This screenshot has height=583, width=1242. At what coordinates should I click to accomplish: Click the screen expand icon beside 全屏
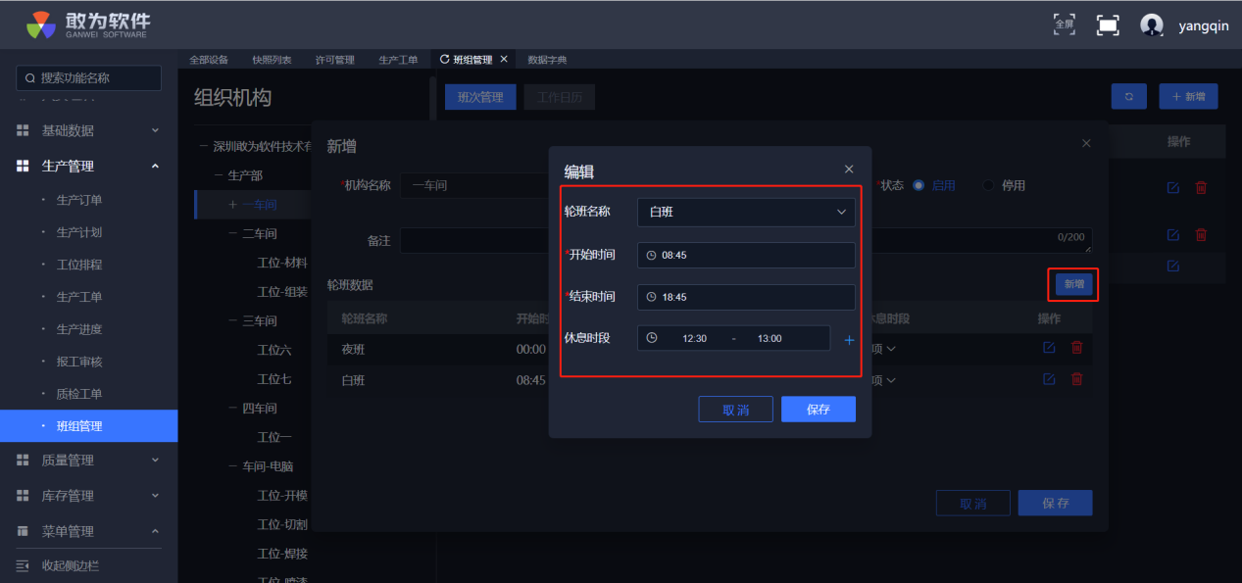click(x=1108, y=25)
